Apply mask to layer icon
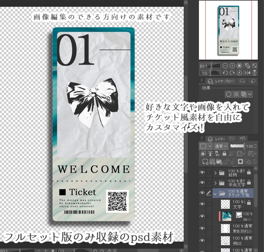 [x=247, y=162]
